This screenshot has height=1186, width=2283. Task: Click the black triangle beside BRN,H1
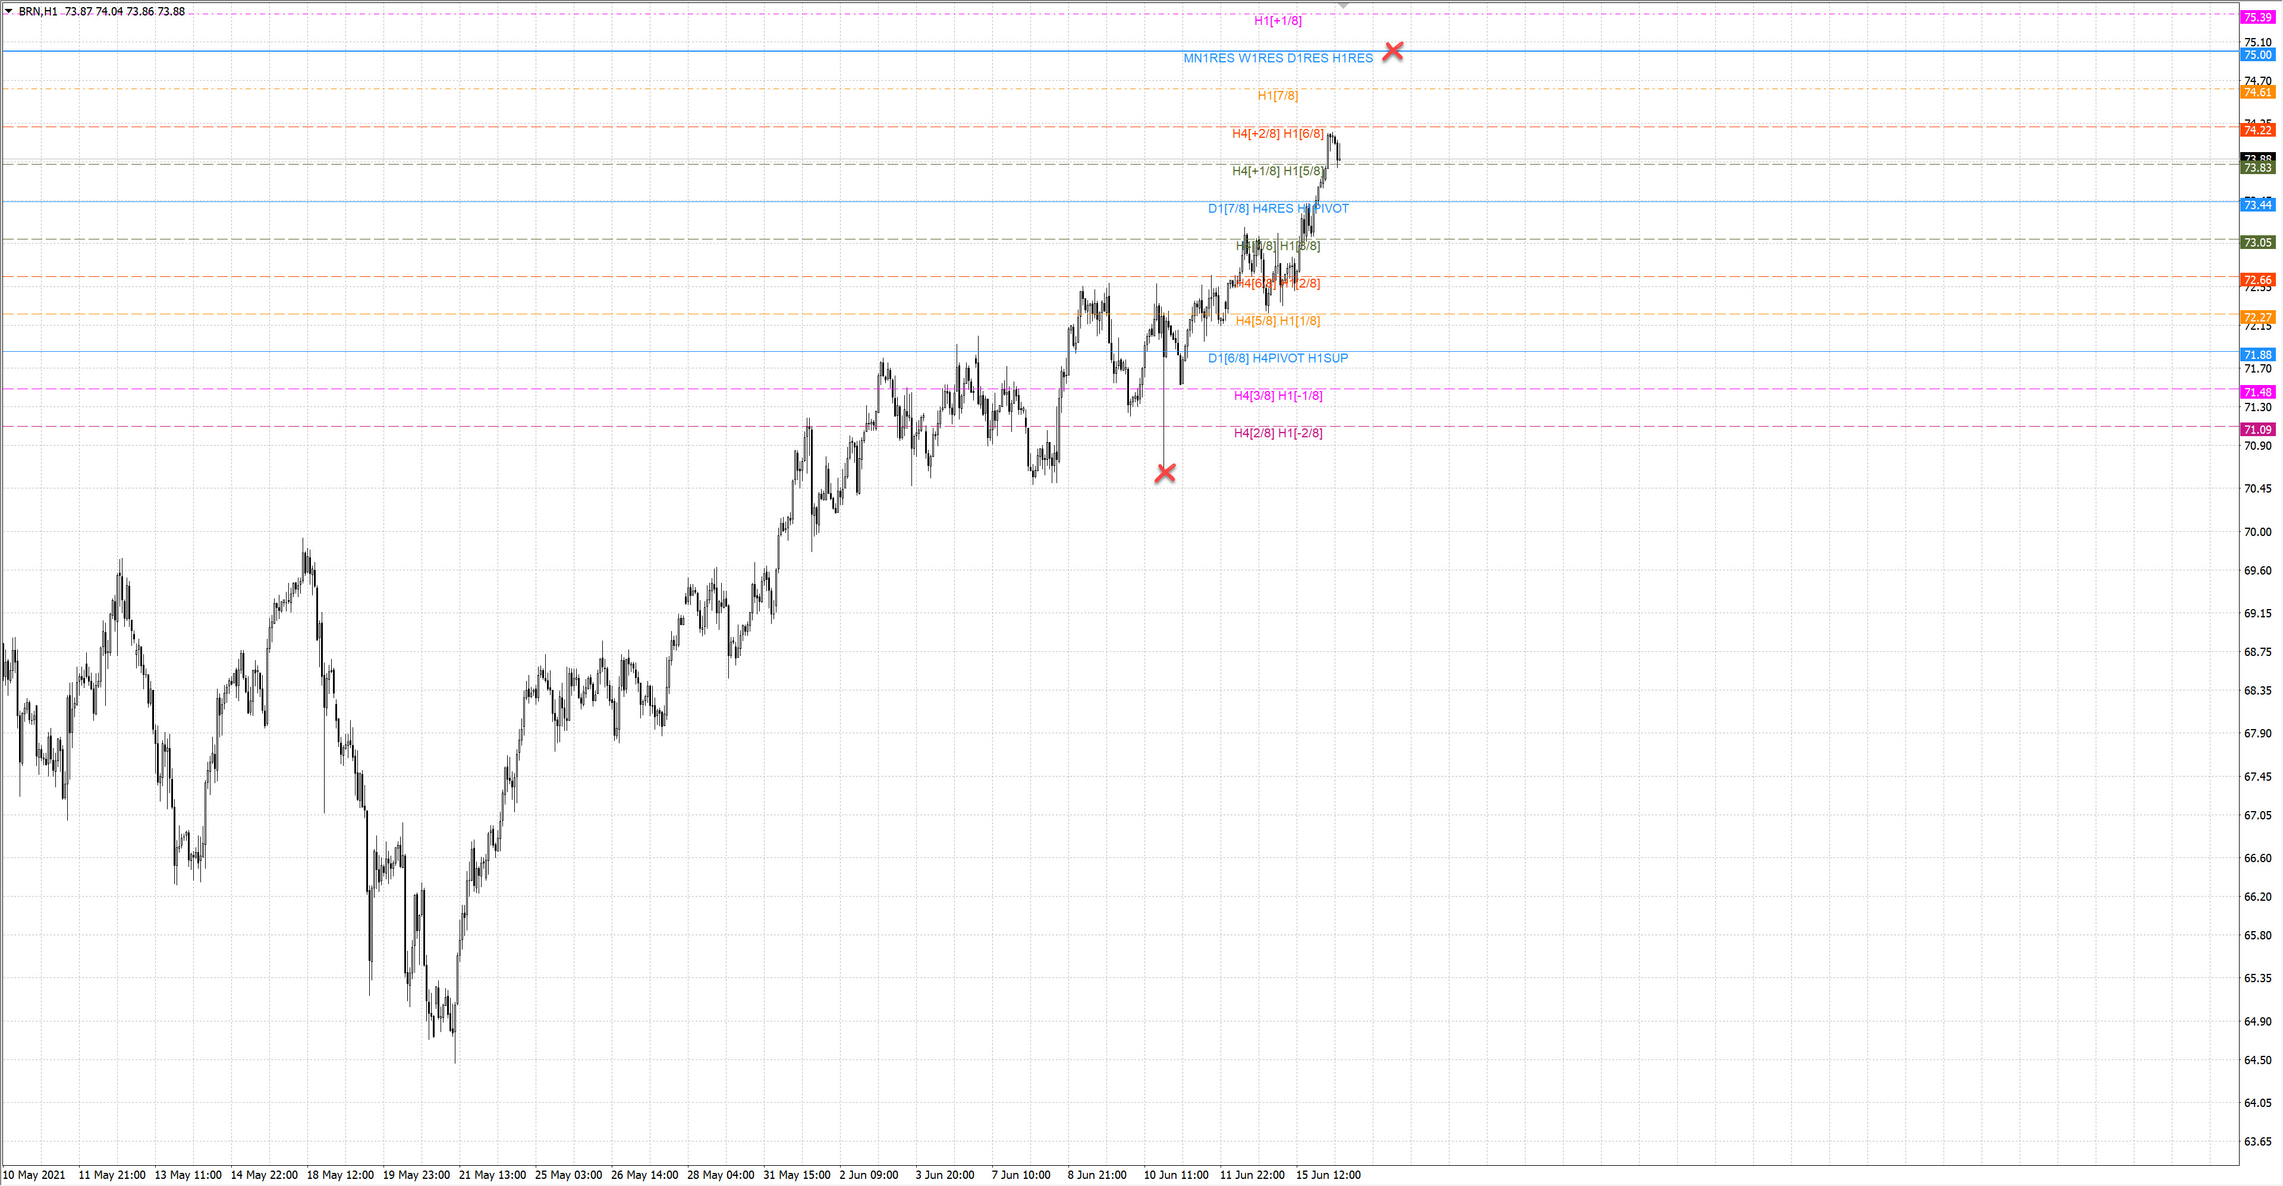pyautogui.click(x=9, y=11)
